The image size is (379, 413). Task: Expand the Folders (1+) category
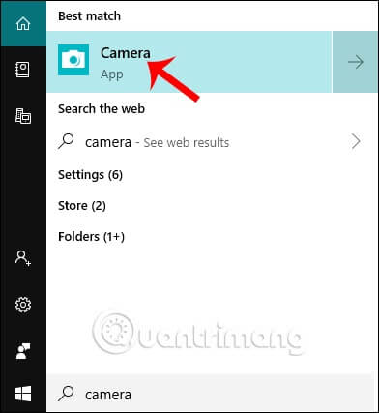[91, 237]
